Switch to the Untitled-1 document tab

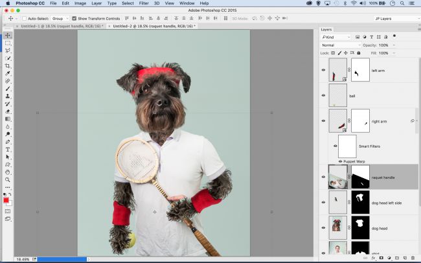coord(60,27)
